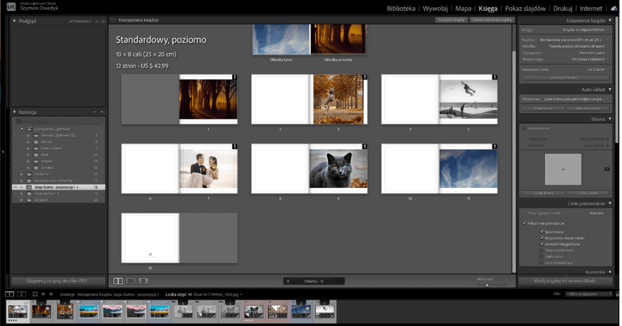Expand Komórka panel

(610, 272)
